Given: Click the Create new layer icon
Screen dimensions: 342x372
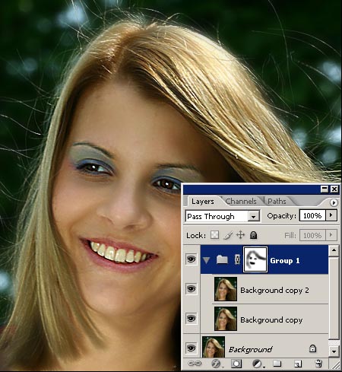Looking at the screenshot, I should point(298,364).
